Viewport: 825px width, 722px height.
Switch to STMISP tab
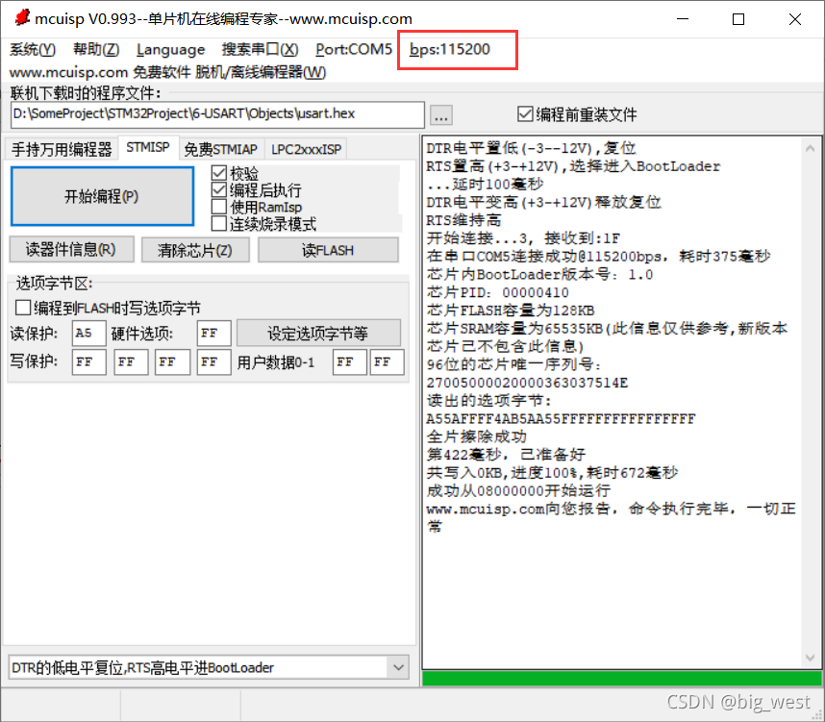click(x=148, y=147)
